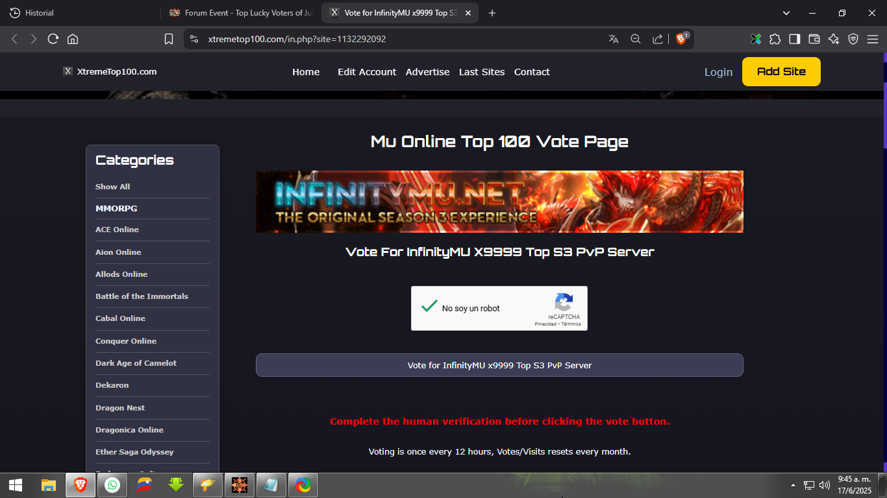Open the tab search dropdown arrow
This screenshot has height=498, width=887.
786,13
